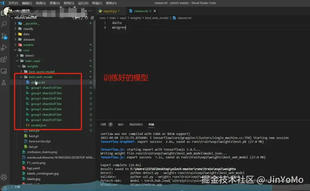Open best.pt file in explorer

[x=34, y=136]
